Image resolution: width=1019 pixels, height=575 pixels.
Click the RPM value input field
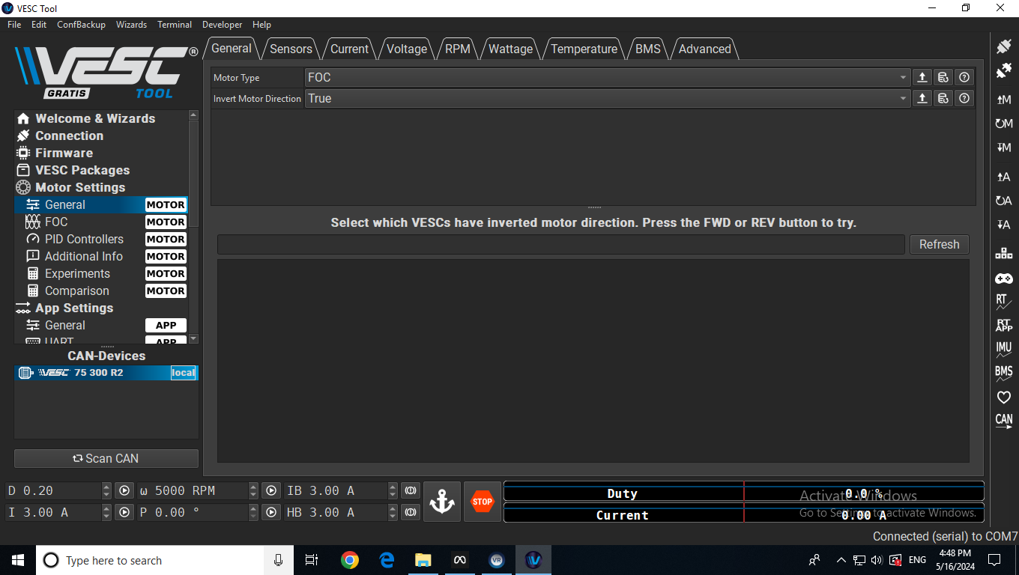[192, 491]
